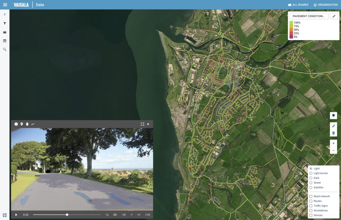Click the Vaisala logo
Image resolution: width=341 pixels, height=220 pixels.
[21, 5]
